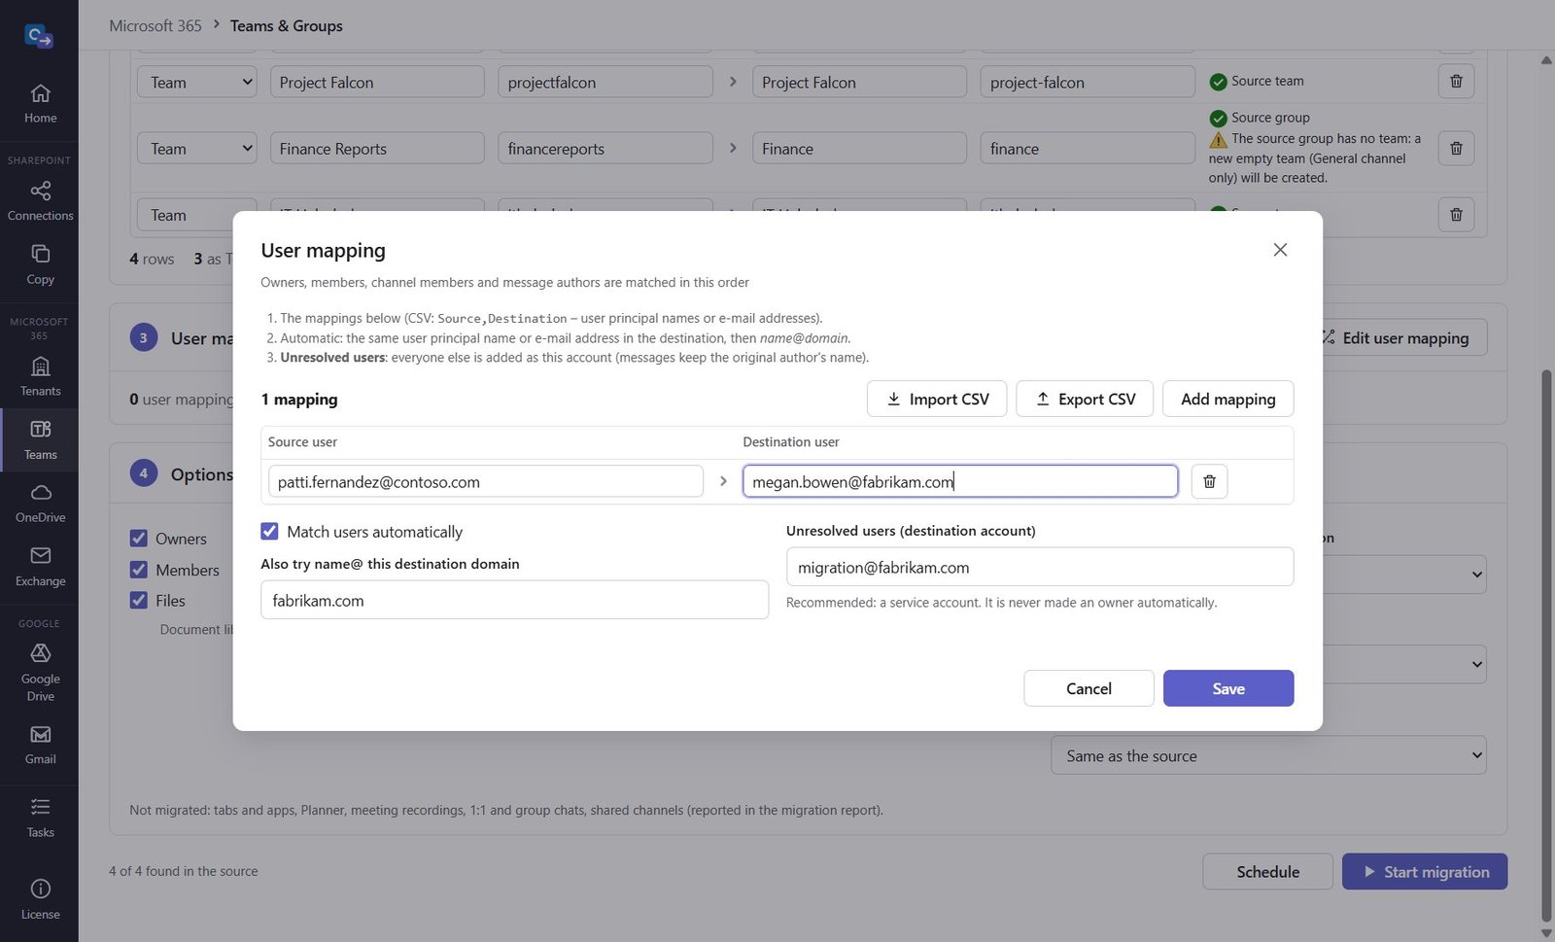Open type dropdown for Project Falcon row
1555x942 pixels.
(197, 82)
